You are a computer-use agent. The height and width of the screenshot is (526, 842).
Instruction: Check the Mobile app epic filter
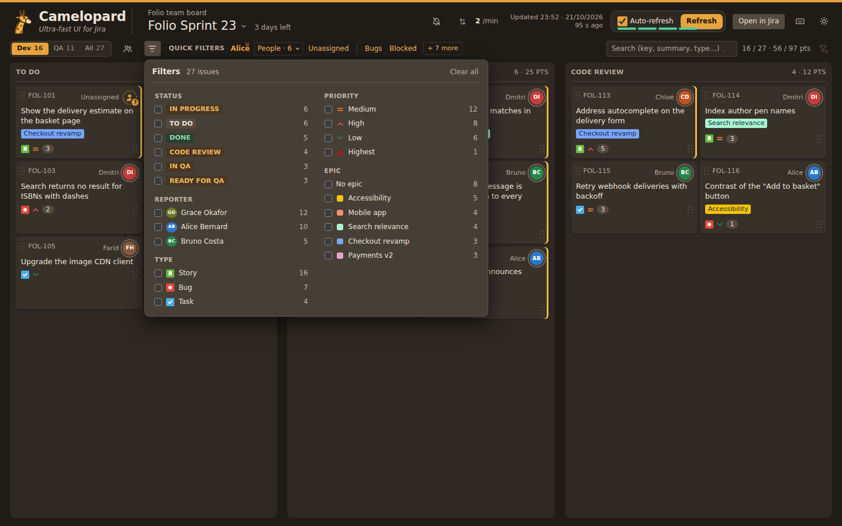tap(328, 213)
